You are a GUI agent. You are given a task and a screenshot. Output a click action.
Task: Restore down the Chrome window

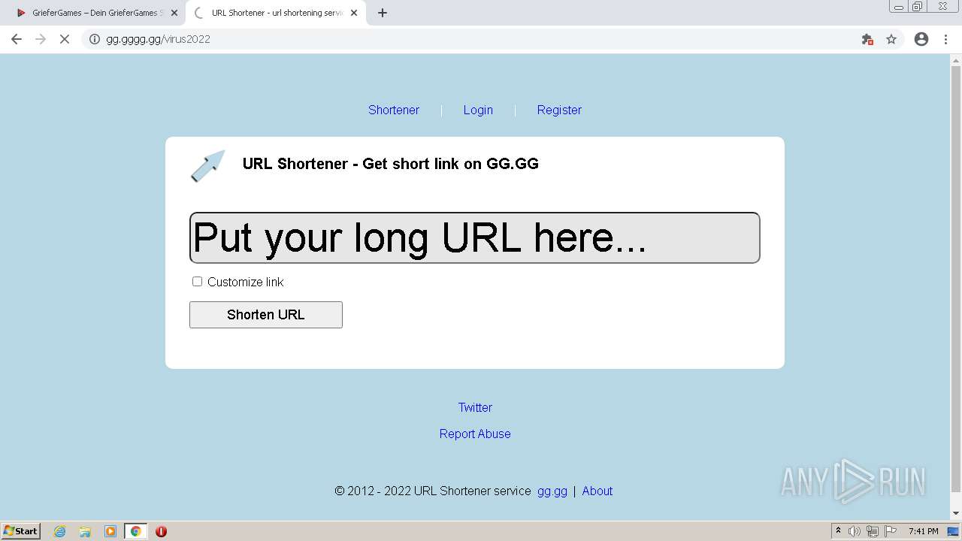click(x=918, y=7)
